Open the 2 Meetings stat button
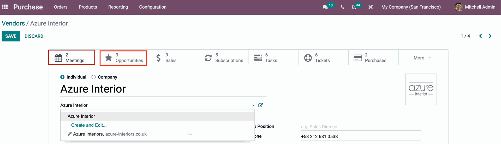Screen dimensions: 501x144 click(x=72, y=57)
